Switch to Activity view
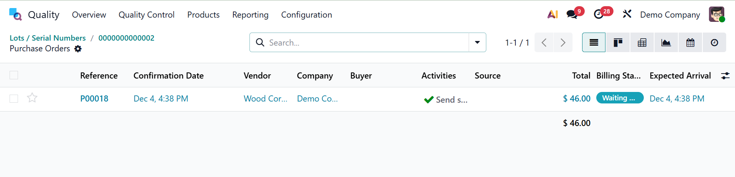The image size is (735, 177). point(714,43)
